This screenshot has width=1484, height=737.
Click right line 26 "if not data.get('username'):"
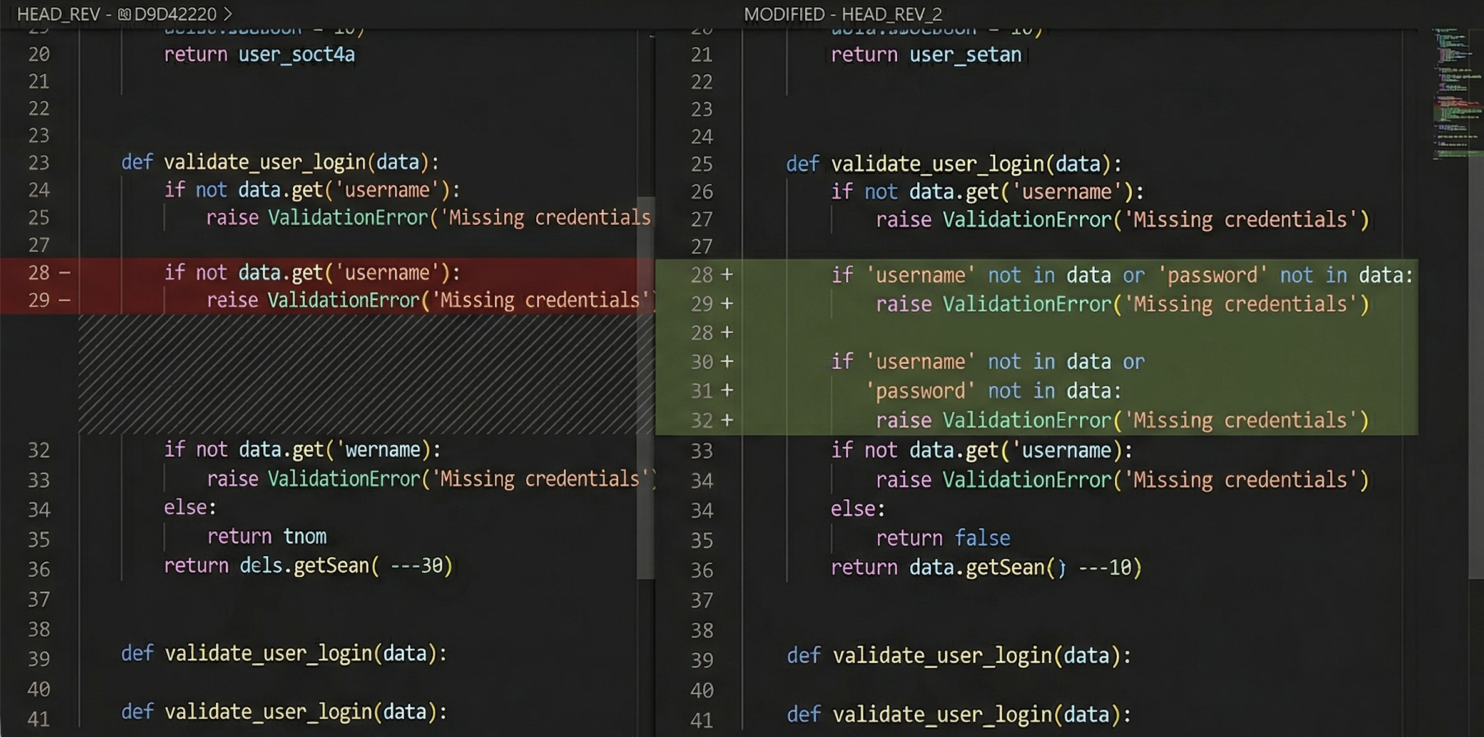point(987,191)
